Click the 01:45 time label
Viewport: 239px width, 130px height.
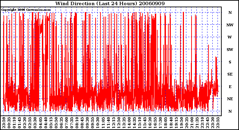click(19, 123)
